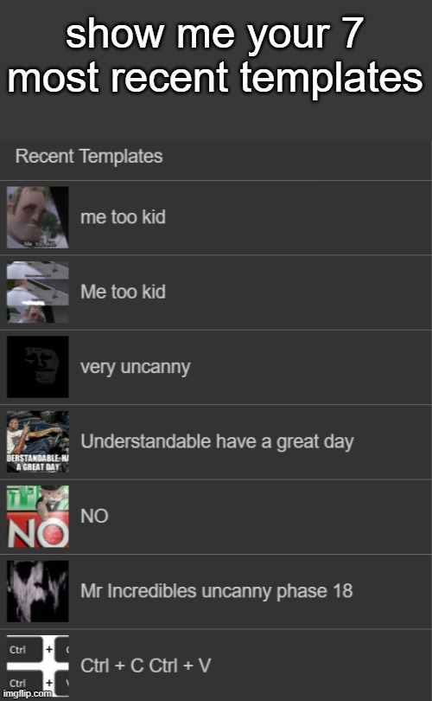Click the capitalized 'Me too kid' comic thumbnail
Image resolution: width=432 pixels, height=701 pixels.
[x=37, y=292]
